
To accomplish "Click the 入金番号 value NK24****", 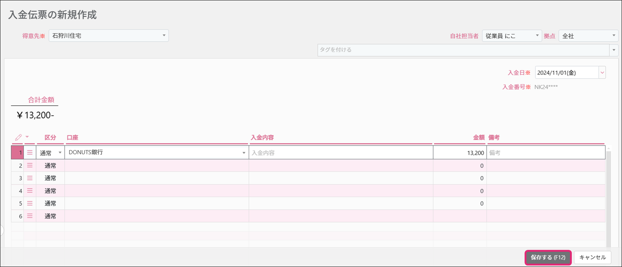I will [546, 87].
